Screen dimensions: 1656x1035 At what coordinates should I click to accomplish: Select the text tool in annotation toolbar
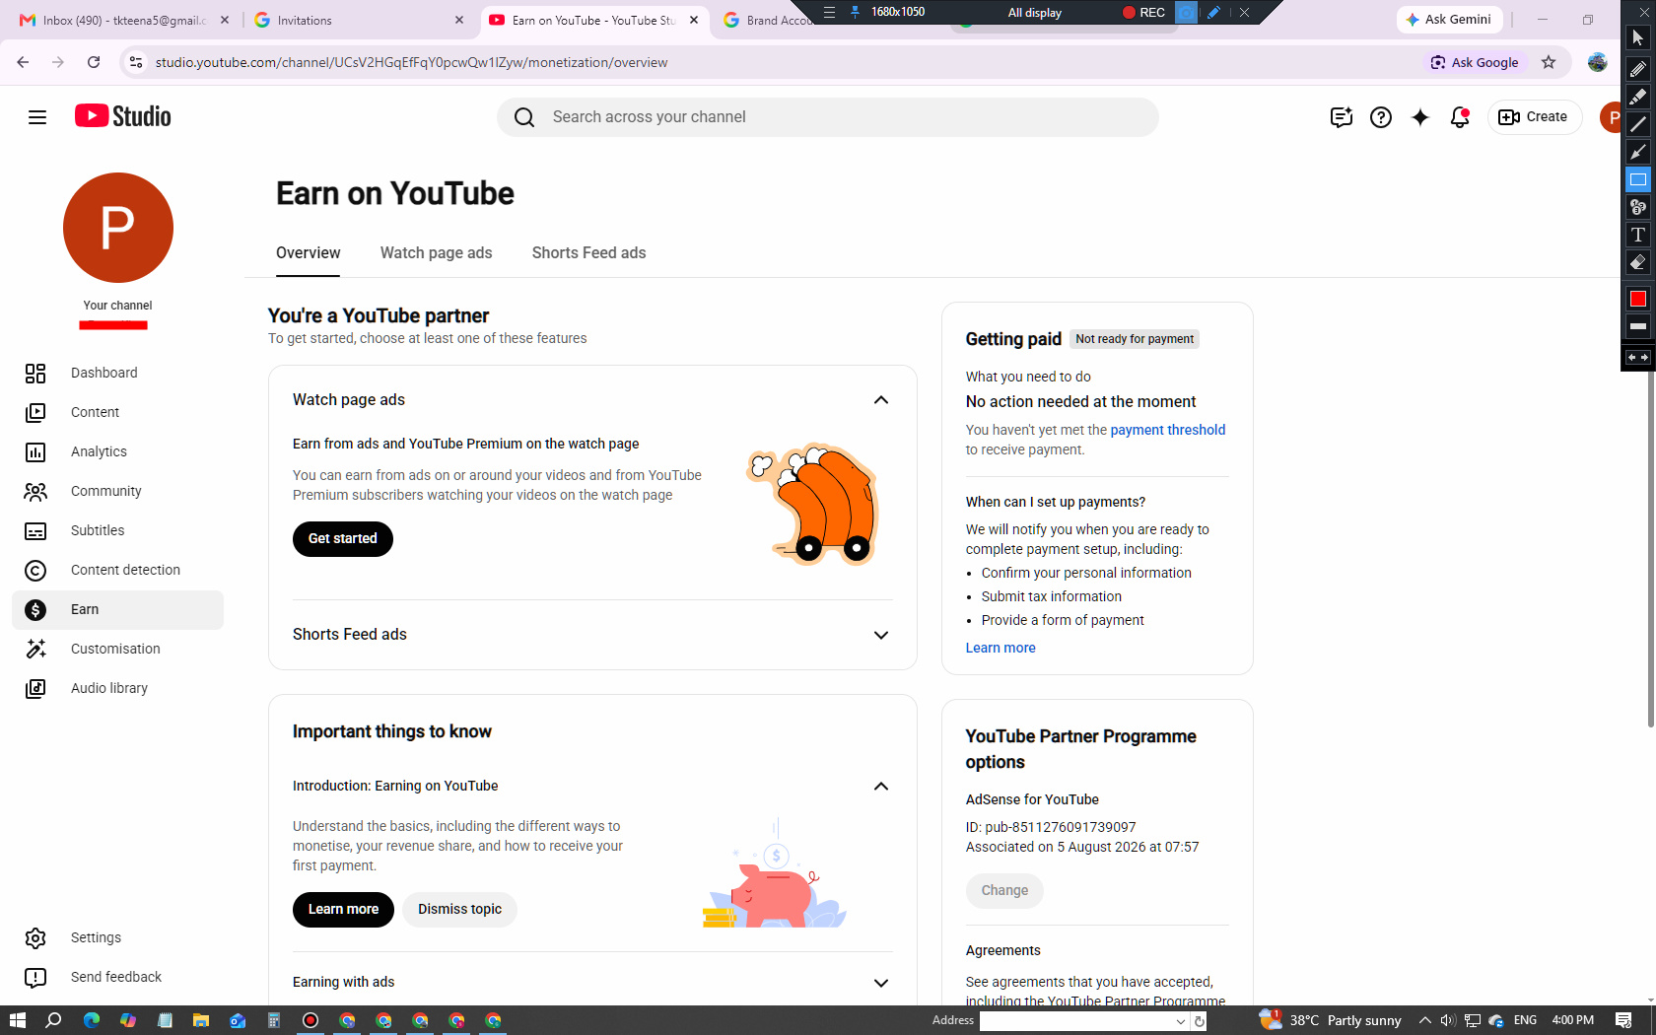click(x=1638, y=235)
